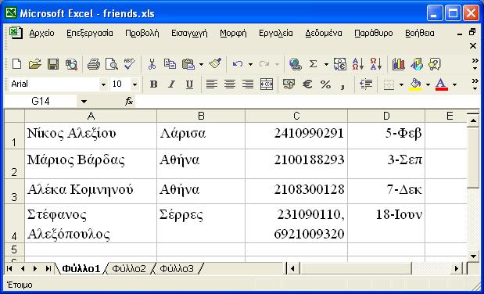This screenshot has width=484, height=294.
Task: Toggle align left
Action: pos(212,84)
